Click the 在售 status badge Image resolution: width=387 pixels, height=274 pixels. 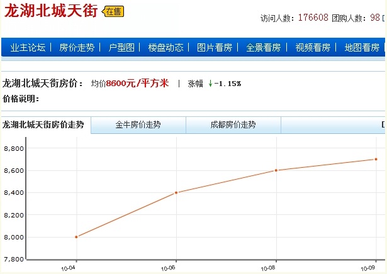tap(113, 11)
